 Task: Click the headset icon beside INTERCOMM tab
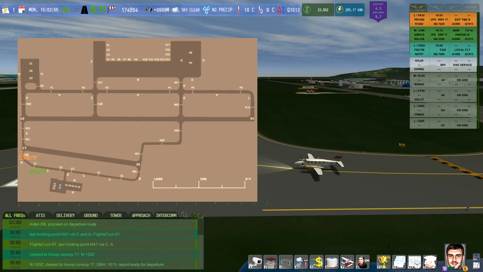click(184, 215)
